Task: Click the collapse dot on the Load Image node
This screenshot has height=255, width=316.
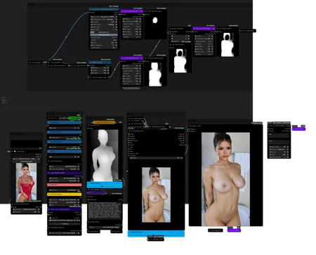Action: (x=13, y=152)
